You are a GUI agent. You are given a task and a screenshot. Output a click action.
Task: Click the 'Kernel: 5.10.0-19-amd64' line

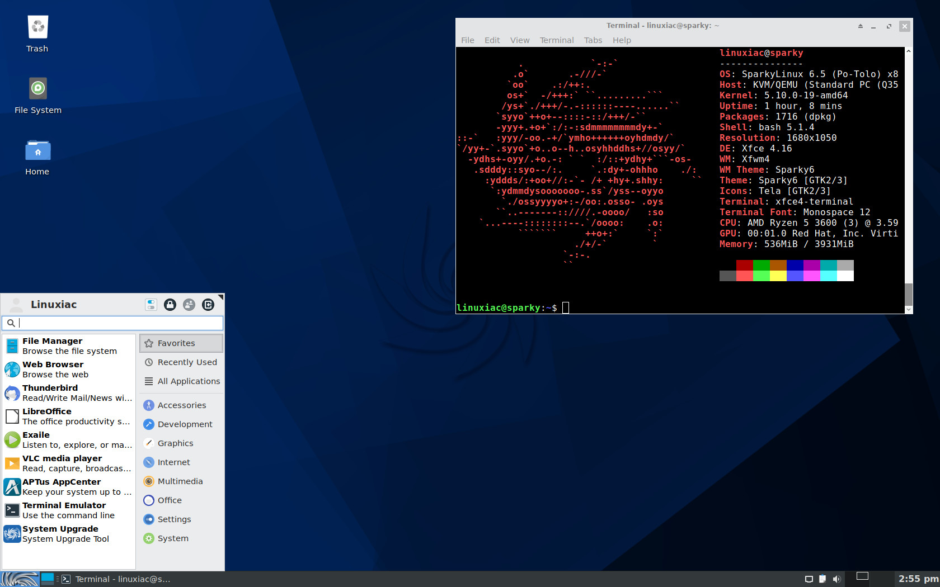point(783,96)
